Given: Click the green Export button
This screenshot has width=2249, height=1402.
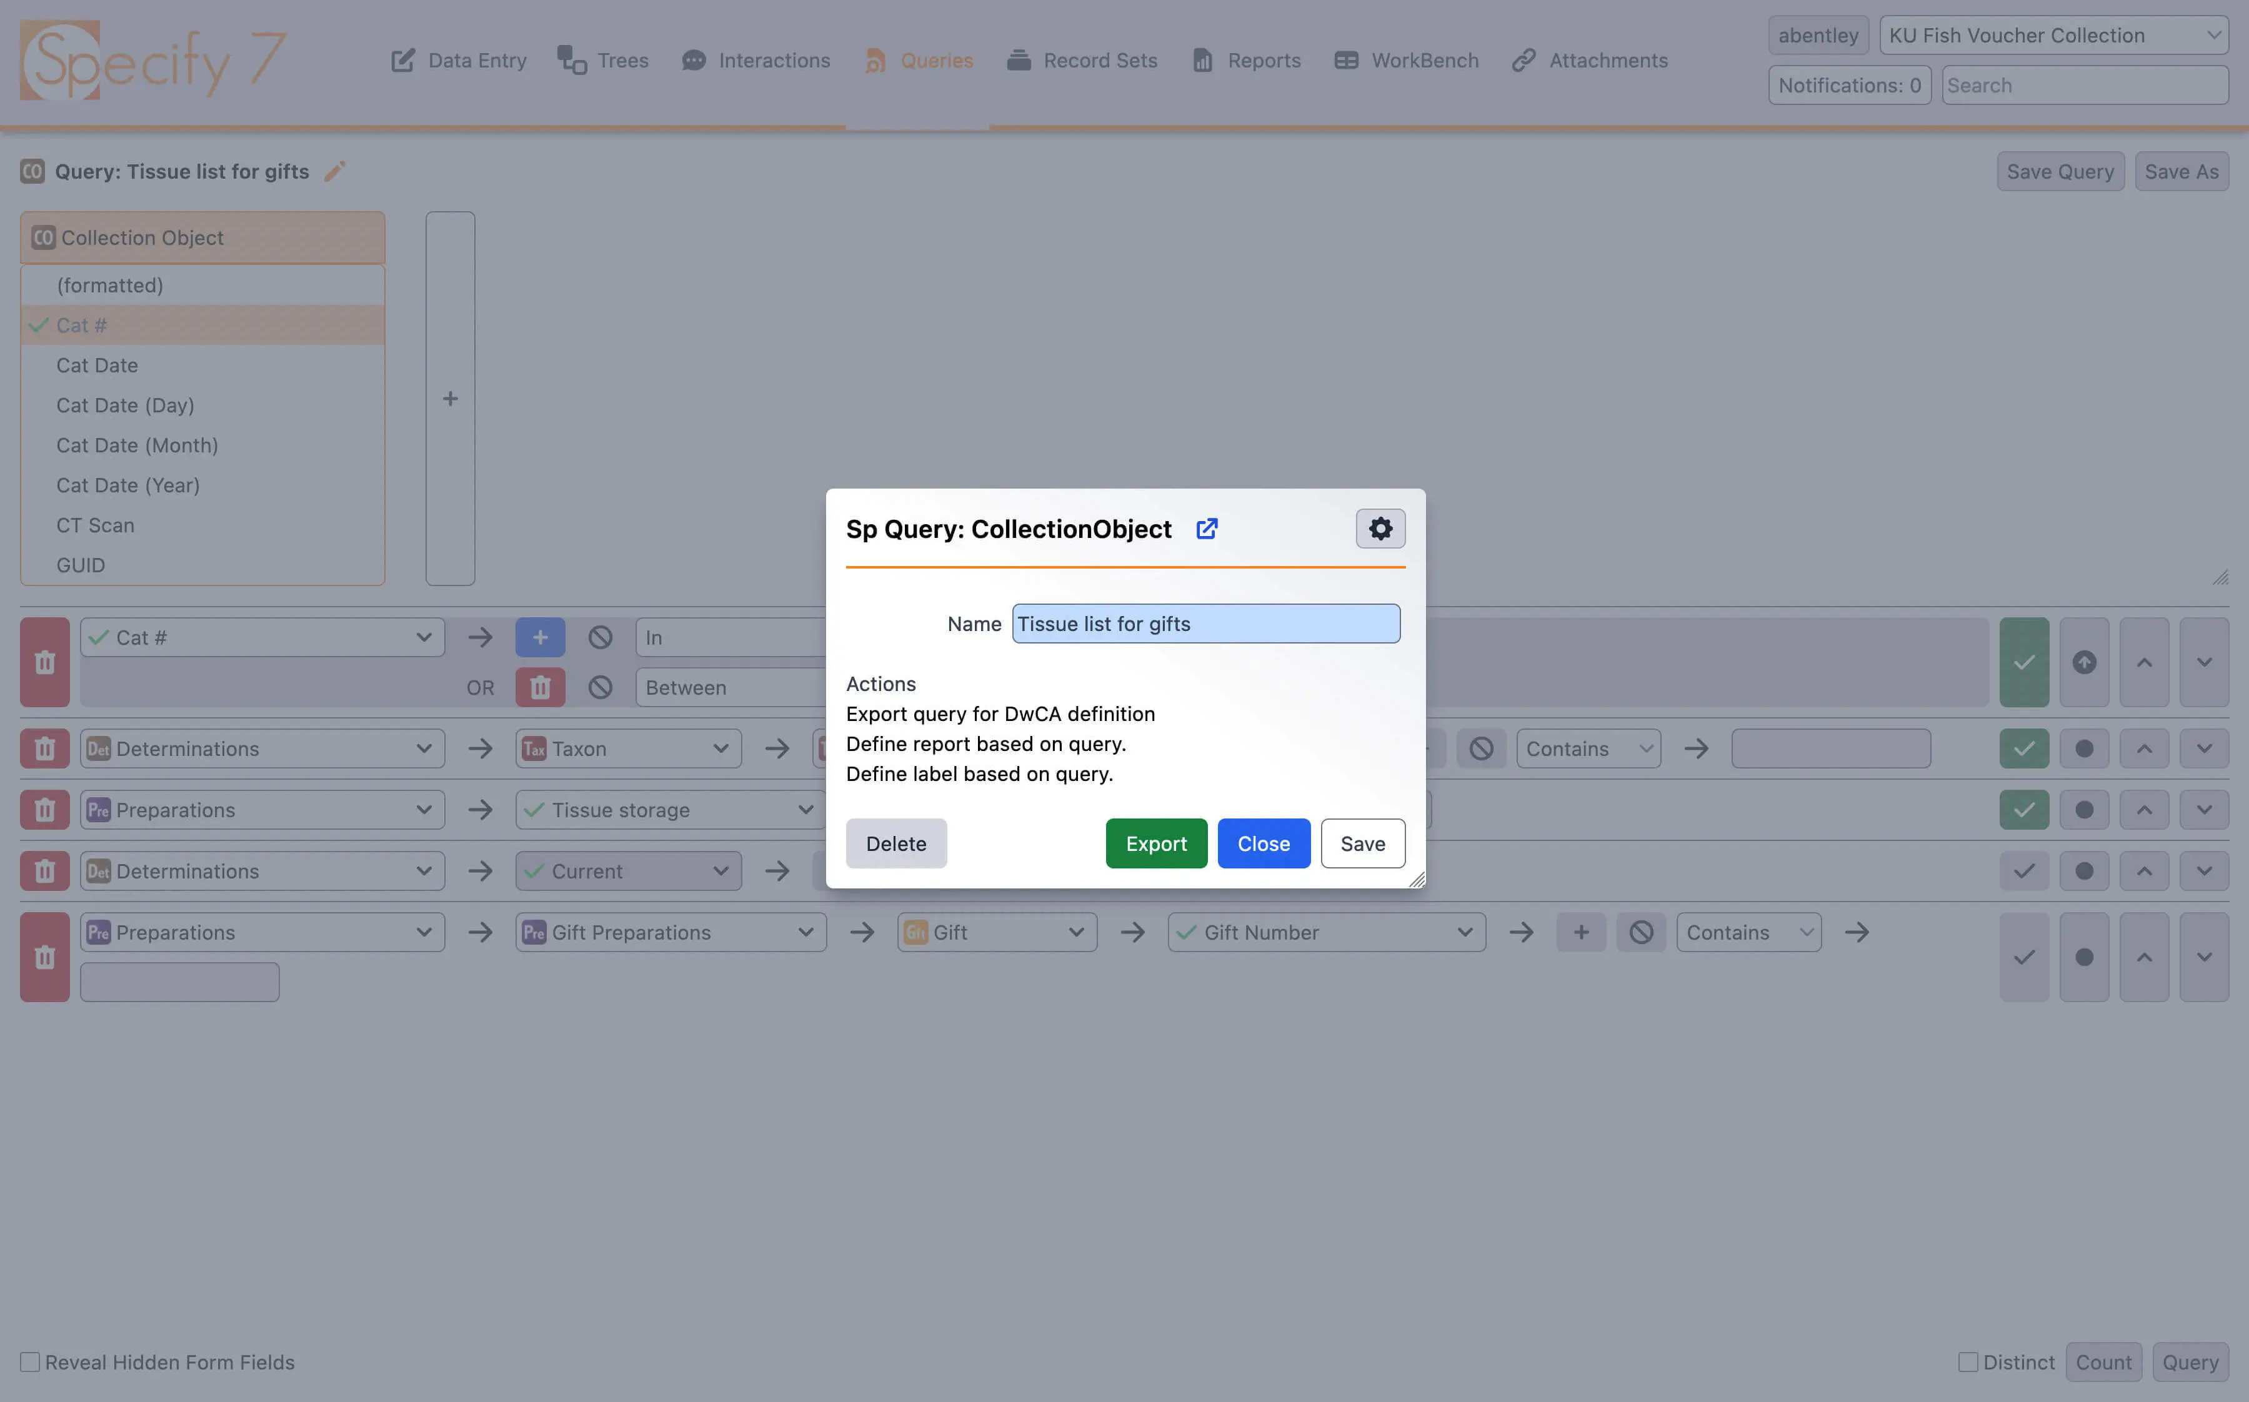Looking at the screenshot, I should [x=1155, y=844].
